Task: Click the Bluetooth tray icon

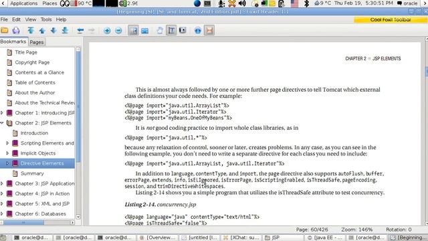Action: [306, 3]
